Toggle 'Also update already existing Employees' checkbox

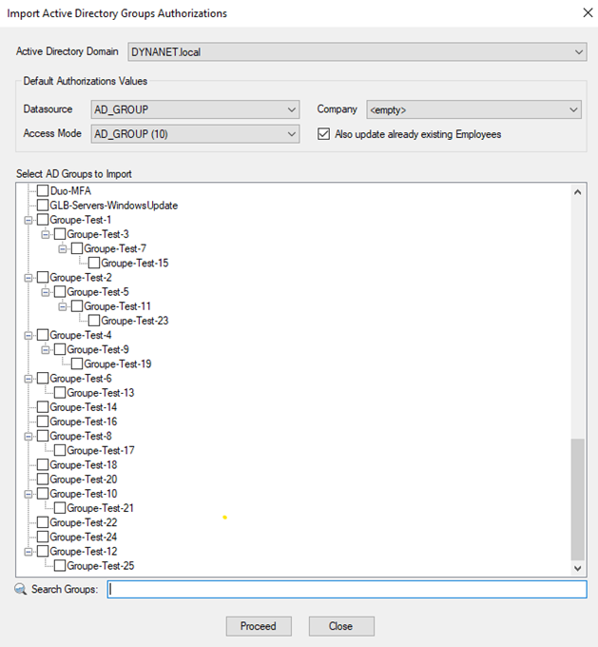(323, 134)
